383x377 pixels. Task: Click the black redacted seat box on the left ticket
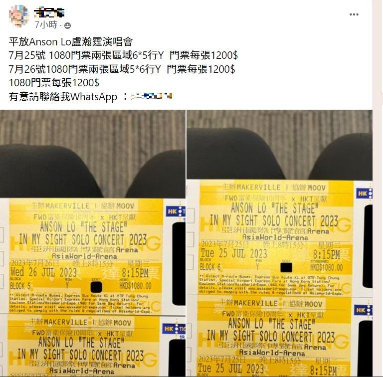click(x=96, y=287)
